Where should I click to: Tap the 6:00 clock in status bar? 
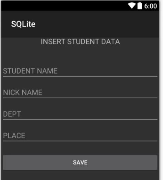coord(150,6)
